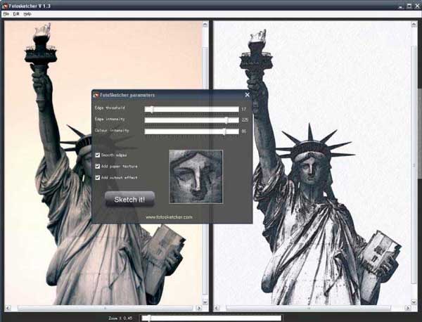Click scroll down arrow of the right image pane
Viewport: 422px width, 322px height.
click(x=414, y=302)
